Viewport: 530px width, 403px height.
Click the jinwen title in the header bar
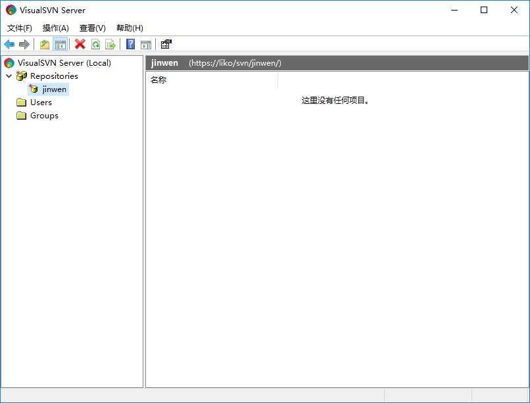(164, 63)
